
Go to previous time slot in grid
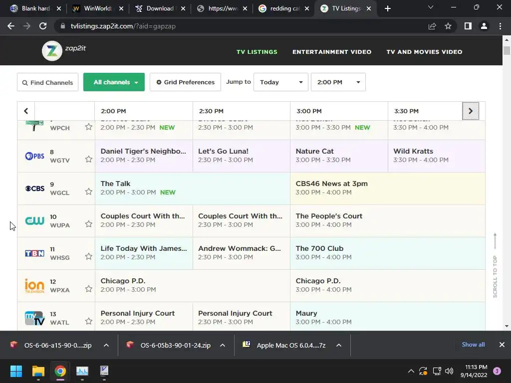coord(26,111)
